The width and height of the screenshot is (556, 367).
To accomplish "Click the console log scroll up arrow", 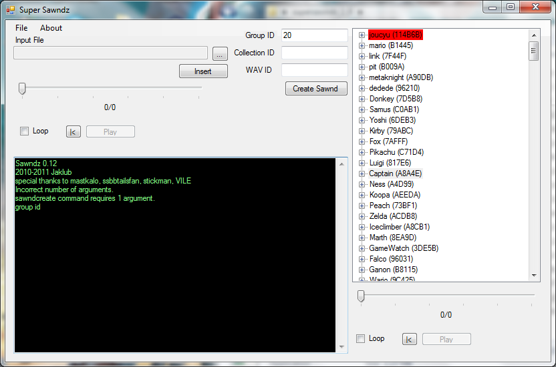I will tap(341, 164).
